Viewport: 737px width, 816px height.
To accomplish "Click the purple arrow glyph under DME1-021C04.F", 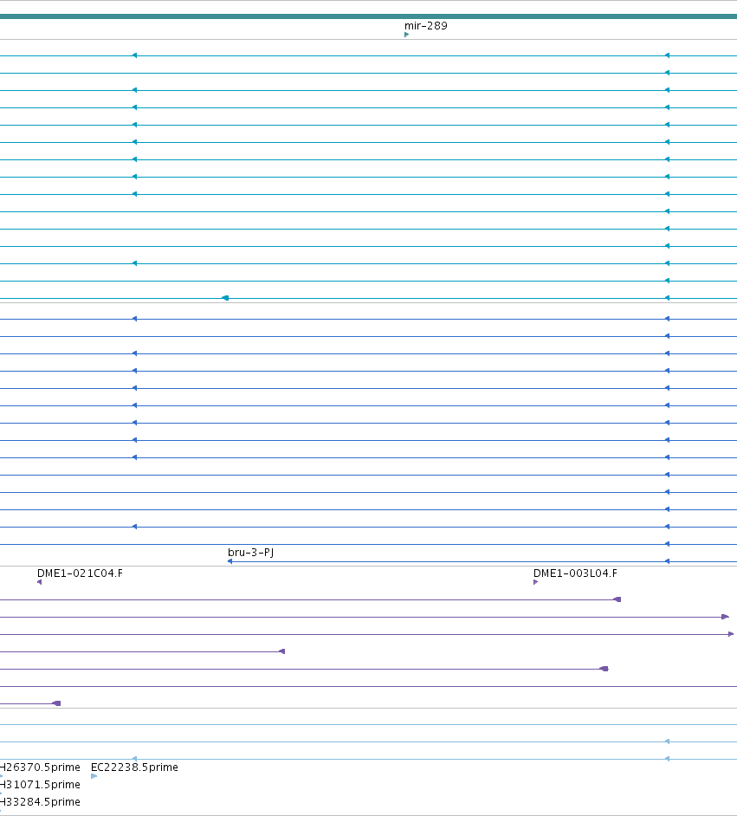I will point(40,582).
